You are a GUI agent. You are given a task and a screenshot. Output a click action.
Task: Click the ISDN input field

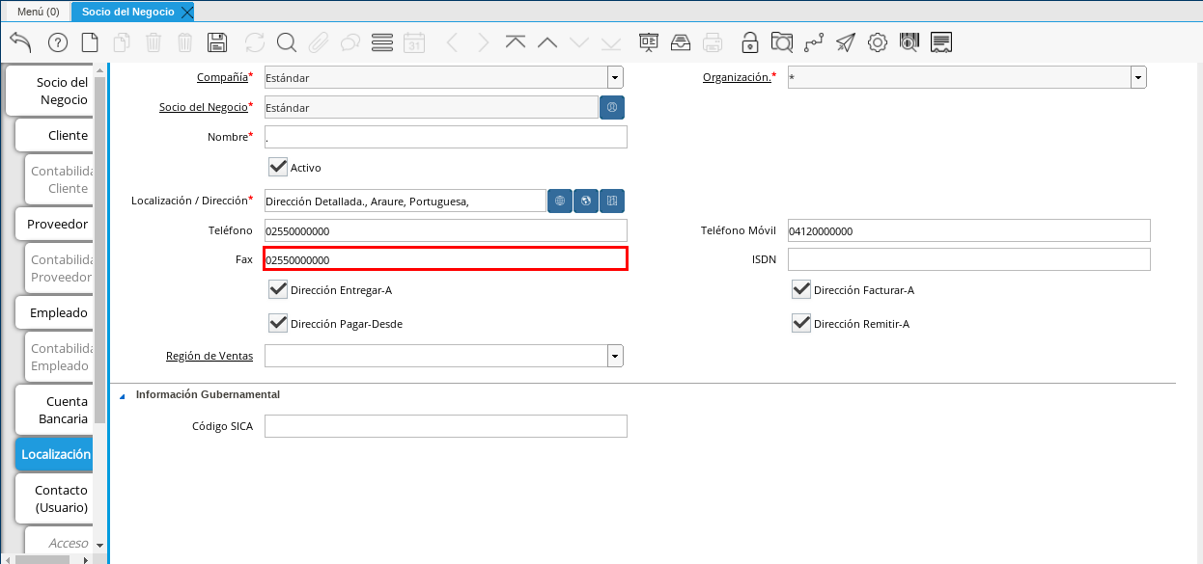coord(969,259)
